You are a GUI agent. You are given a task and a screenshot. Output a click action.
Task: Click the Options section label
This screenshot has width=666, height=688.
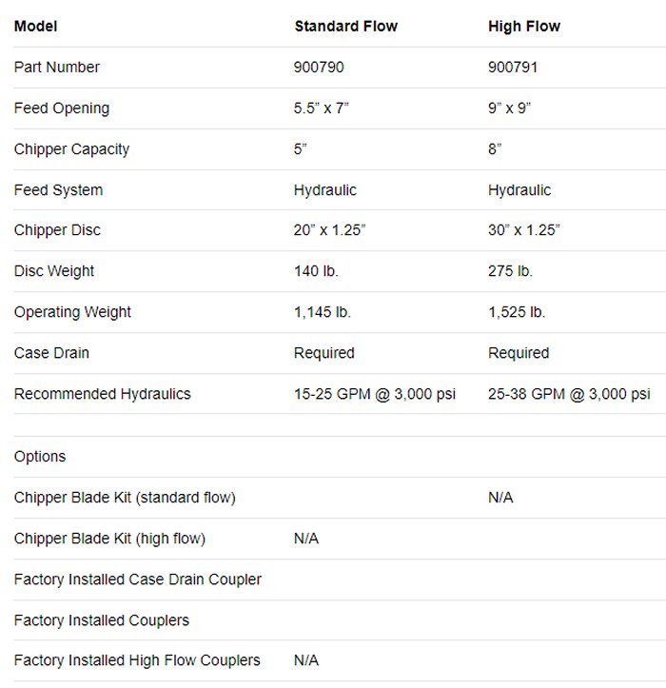click(40, 457)
